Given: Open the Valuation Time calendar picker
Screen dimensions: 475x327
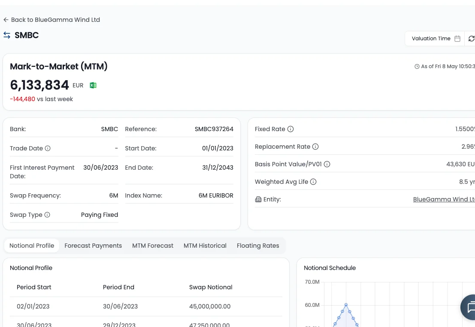Looking at the screenshot, I should click(457, 39).
